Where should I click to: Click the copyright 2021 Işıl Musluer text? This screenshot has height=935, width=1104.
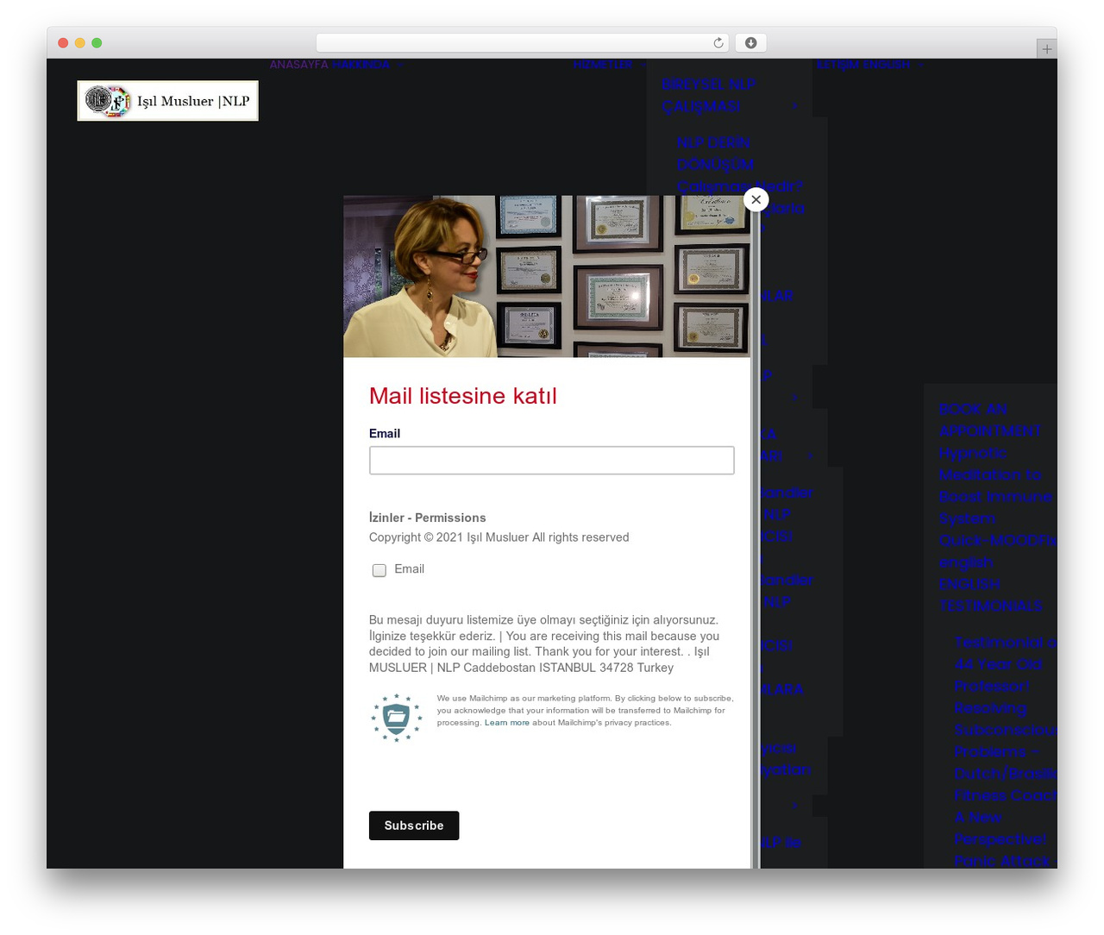coord(499,537)
